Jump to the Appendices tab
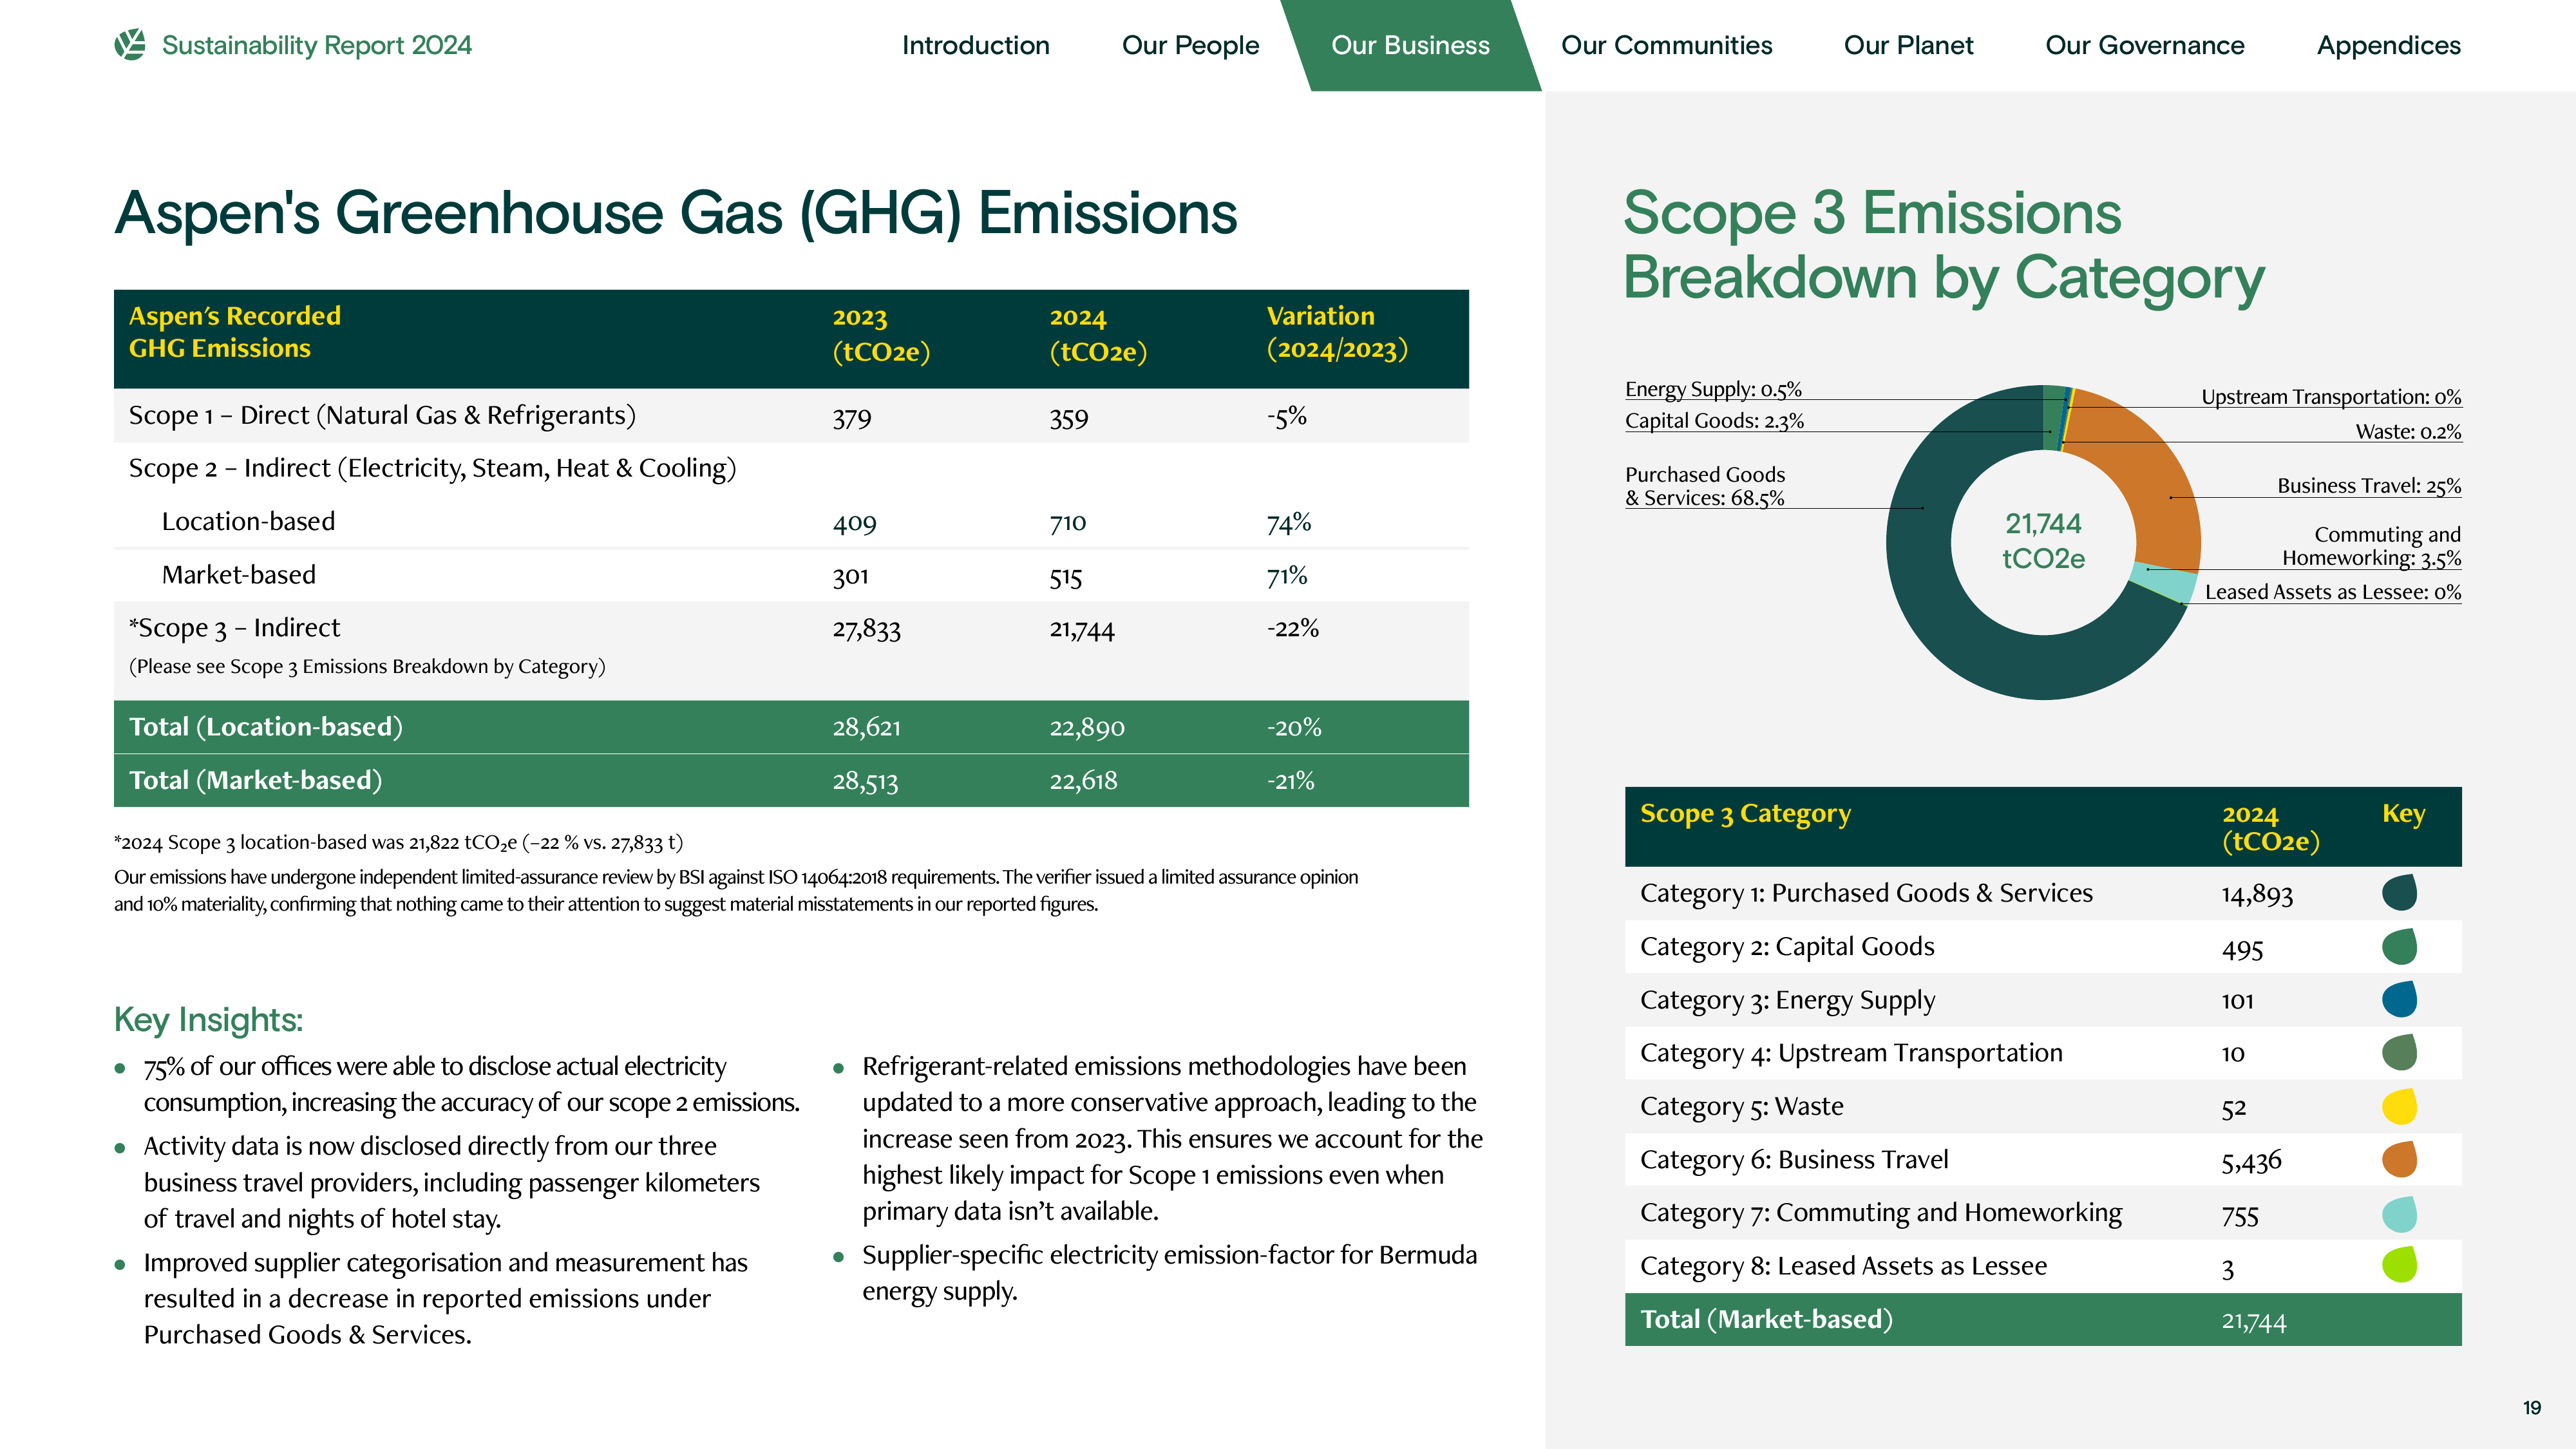The image size is (2576, 1449). coord(2389,45)
